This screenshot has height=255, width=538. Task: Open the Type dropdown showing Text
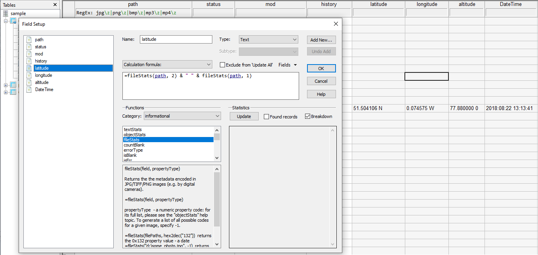(268, 40)
